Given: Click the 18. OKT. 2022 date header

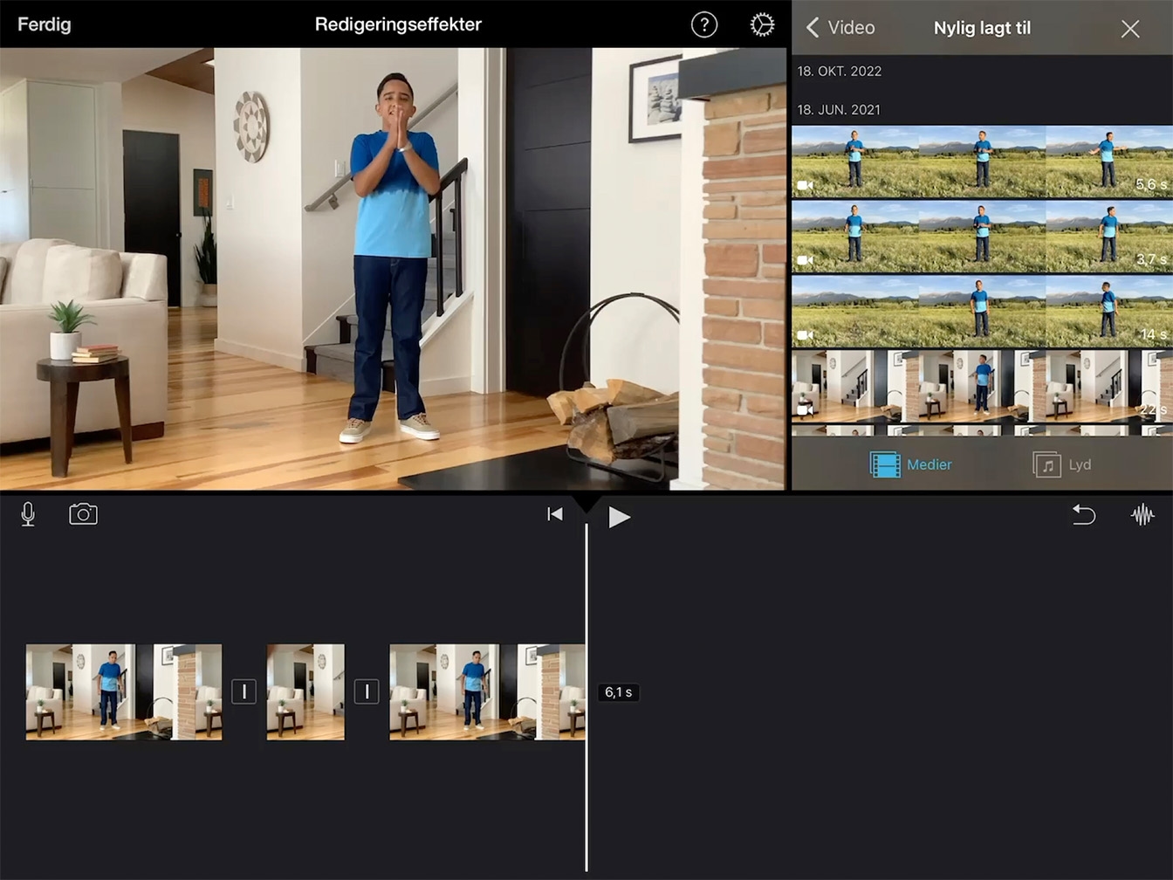Looking at the screenshot, I should tap(840, 72).
